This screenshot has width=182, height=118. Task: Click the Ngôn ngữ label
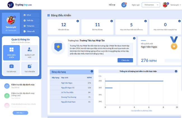(x=136, y=5)
